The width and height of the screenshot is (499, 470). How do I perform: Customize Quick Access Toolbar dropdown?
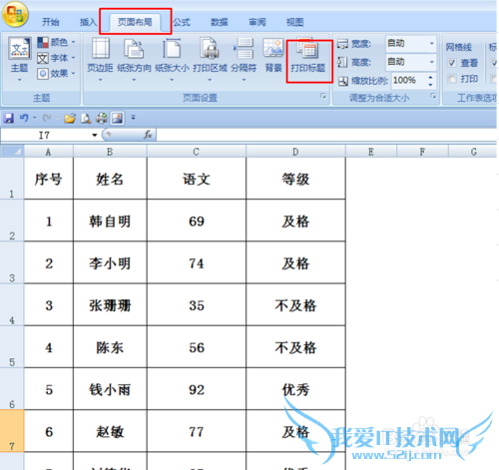[x=133, y=118]
